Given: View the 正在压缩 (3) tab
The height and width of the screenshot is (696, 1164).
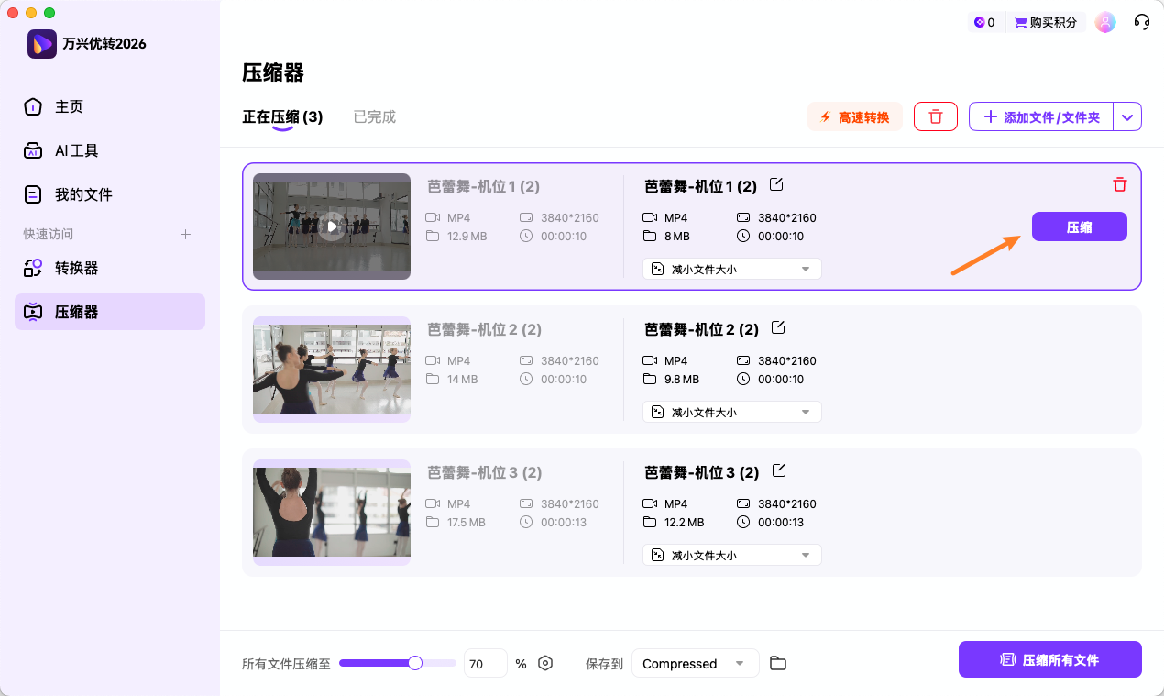Looking at the screenshot, I should [x=284, y=116].
